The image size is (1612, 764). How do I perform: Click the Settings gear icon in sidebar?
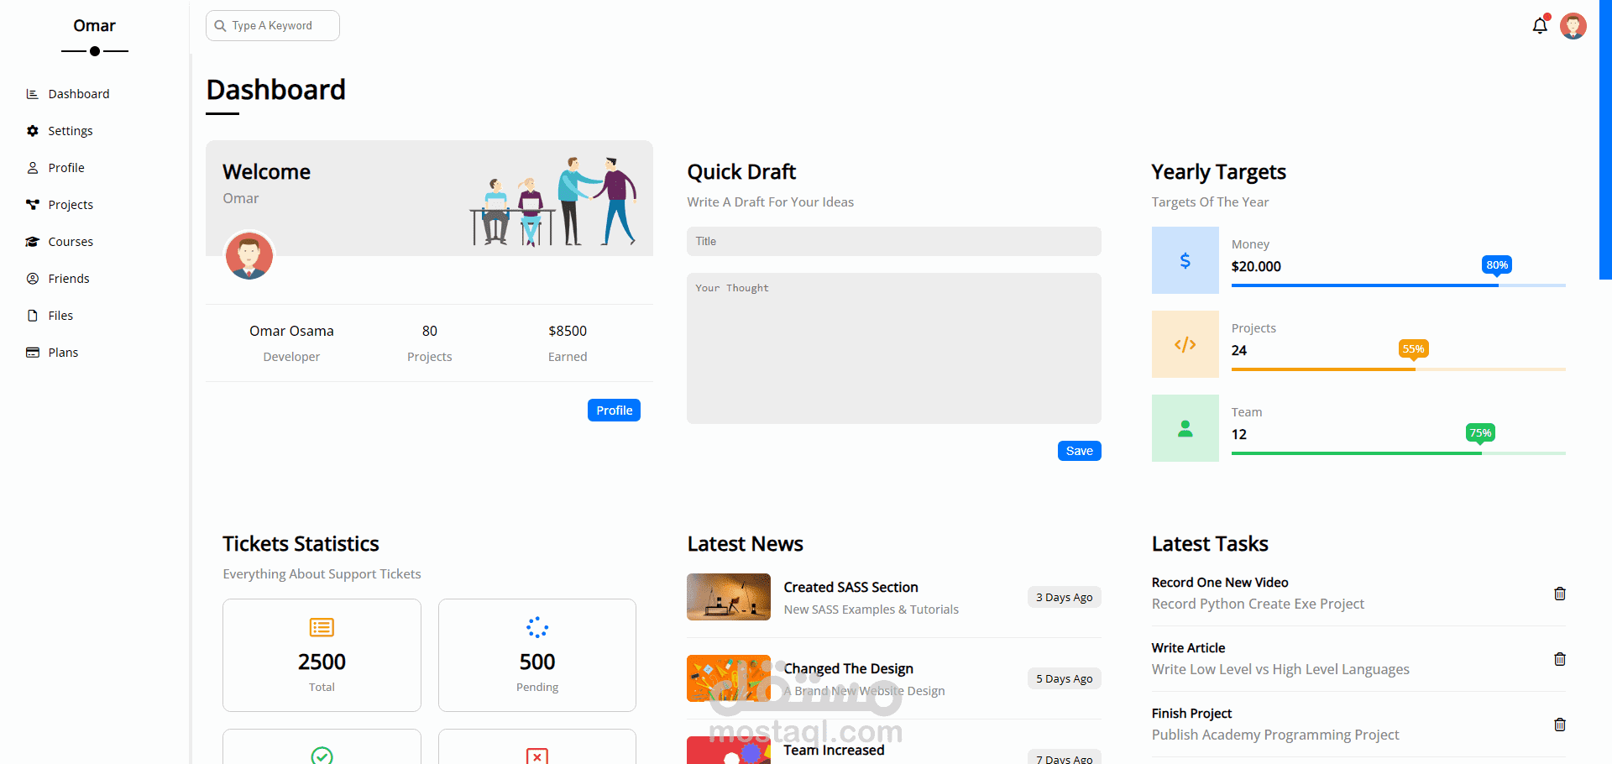click(33, 131)
